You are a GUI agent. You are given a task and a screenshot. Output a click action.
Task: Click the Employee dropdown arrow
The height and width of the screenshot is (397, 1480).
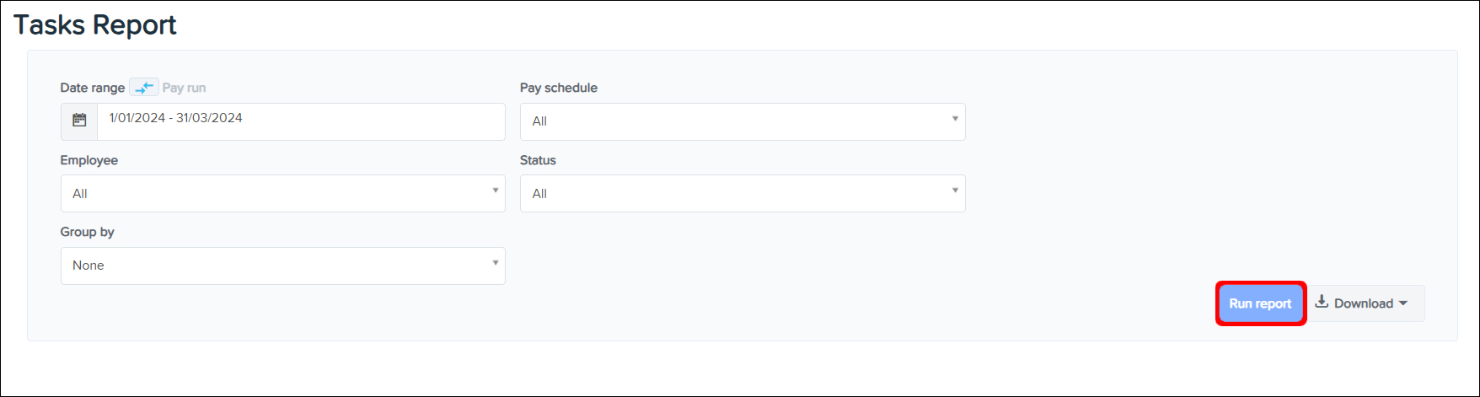(x=495, y=190)
